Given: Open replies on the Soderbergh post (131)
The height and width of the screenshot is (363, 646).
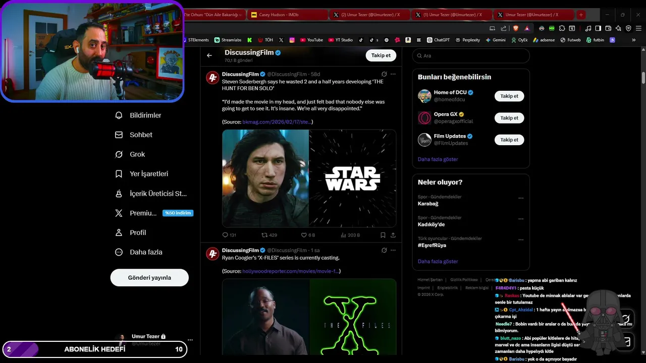Looking at the screenshot, I should [x=229, y=235].
